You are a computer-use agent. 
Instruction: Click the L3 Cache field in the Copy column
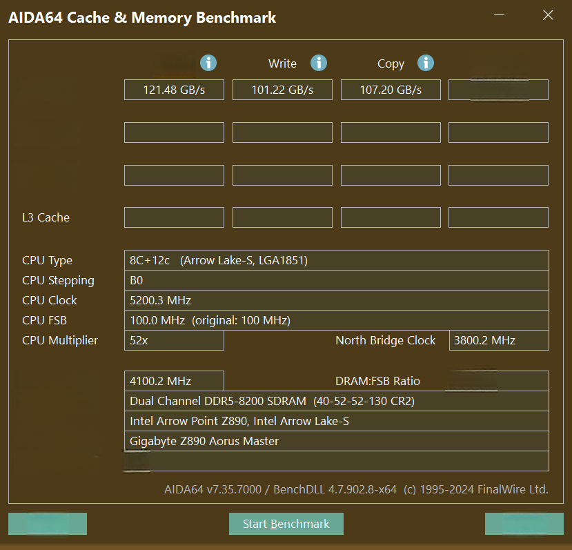[391, 217]
